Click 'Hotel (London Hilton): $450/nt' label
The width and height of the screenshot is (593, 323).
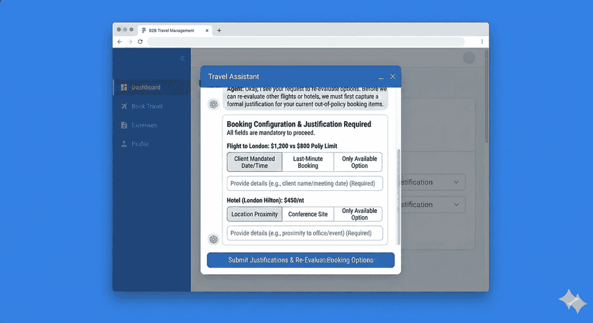[x=265, y=201]
